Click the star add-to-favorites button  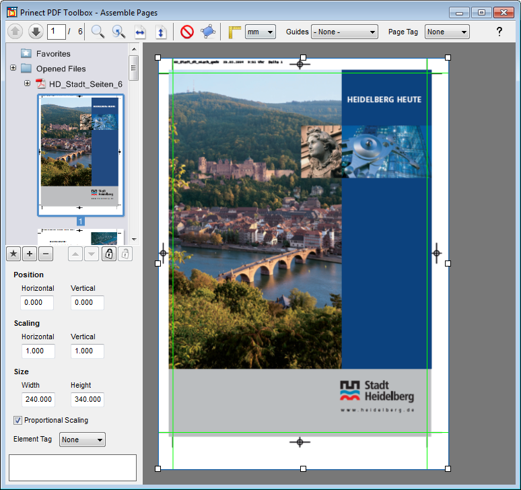(x=13, y=254)
